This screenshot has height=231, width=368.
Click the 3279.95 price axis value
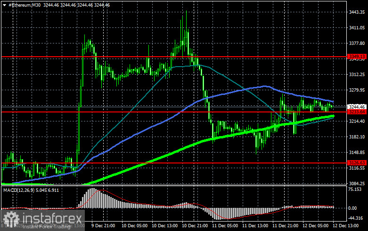[x=357, y=90]
